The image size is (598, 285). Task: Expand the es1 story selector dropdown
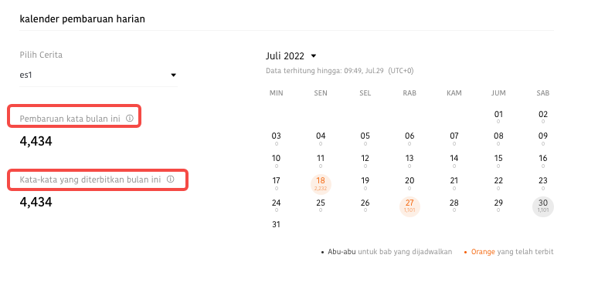[174, 75]
